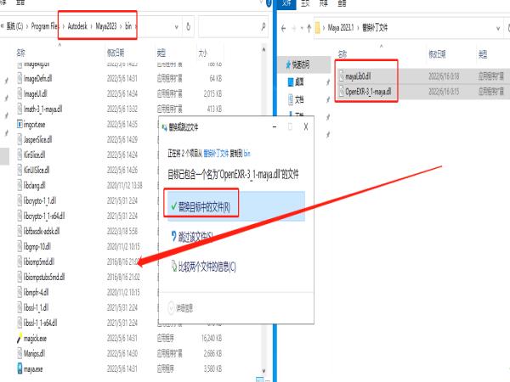
Task: Click the source folder link in dialog
Action: coord(216,154)
